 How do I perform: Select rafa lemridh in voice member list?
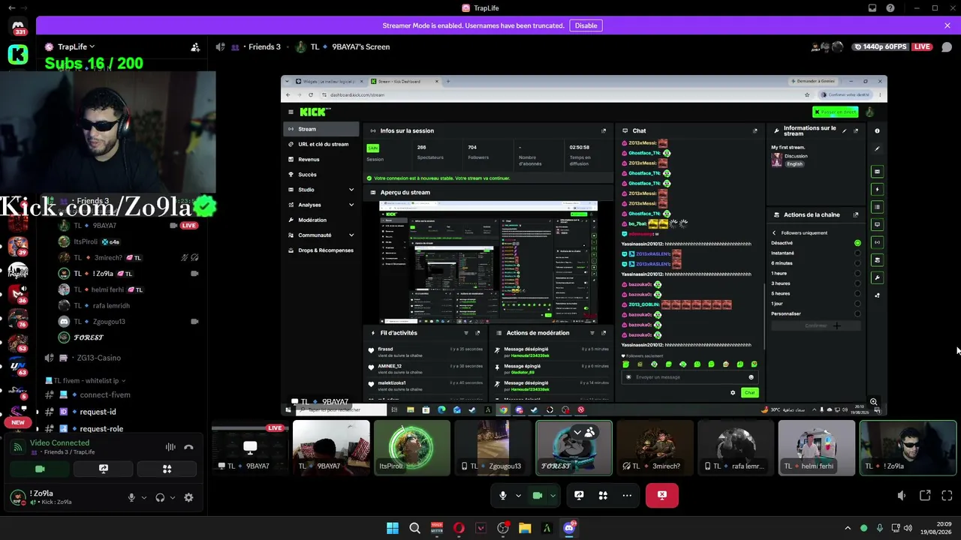click(x=110, y=306)
